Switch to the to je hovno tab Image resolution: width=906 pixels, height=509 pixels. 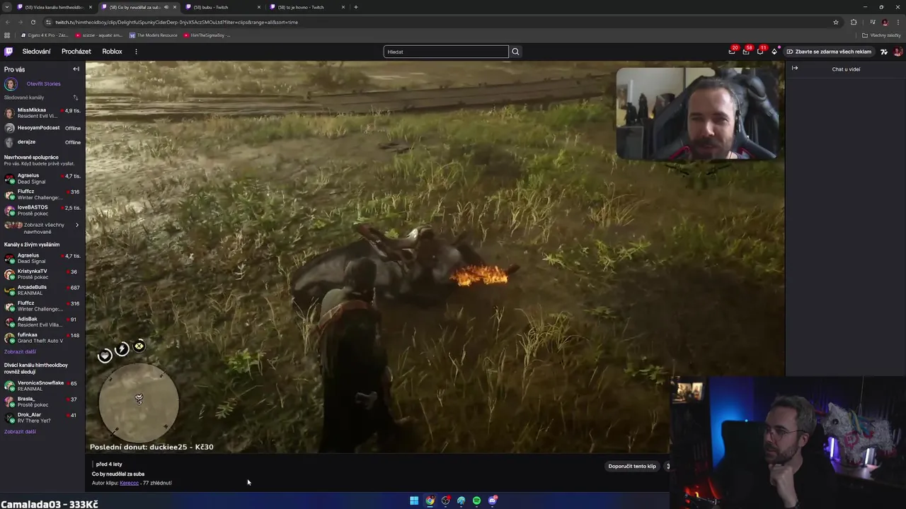(307, 7)
